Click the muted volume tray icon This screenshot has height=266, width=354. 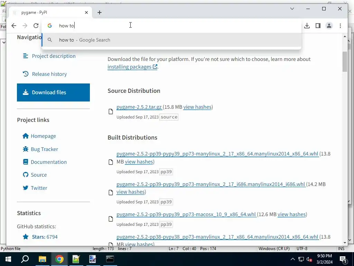[x=309, y=259]
